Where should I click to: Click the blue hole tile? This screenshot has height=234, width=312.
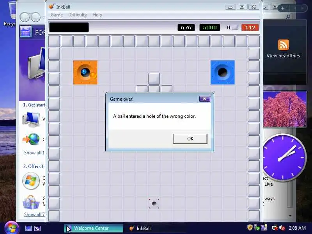coord(222,73)
